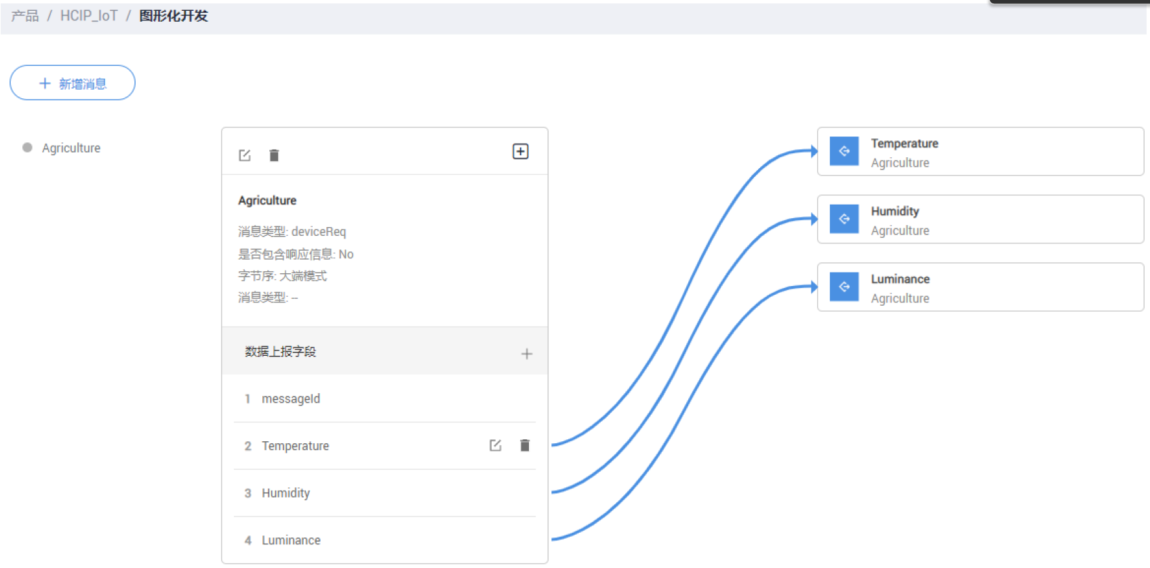1150x568 pixels.
Task: Select Agriculture in the left message list
Action: click(x=71, y=148)
